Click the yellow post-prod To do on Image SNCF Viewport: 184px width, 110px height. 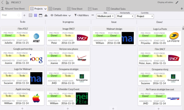(x=68, y=36)
